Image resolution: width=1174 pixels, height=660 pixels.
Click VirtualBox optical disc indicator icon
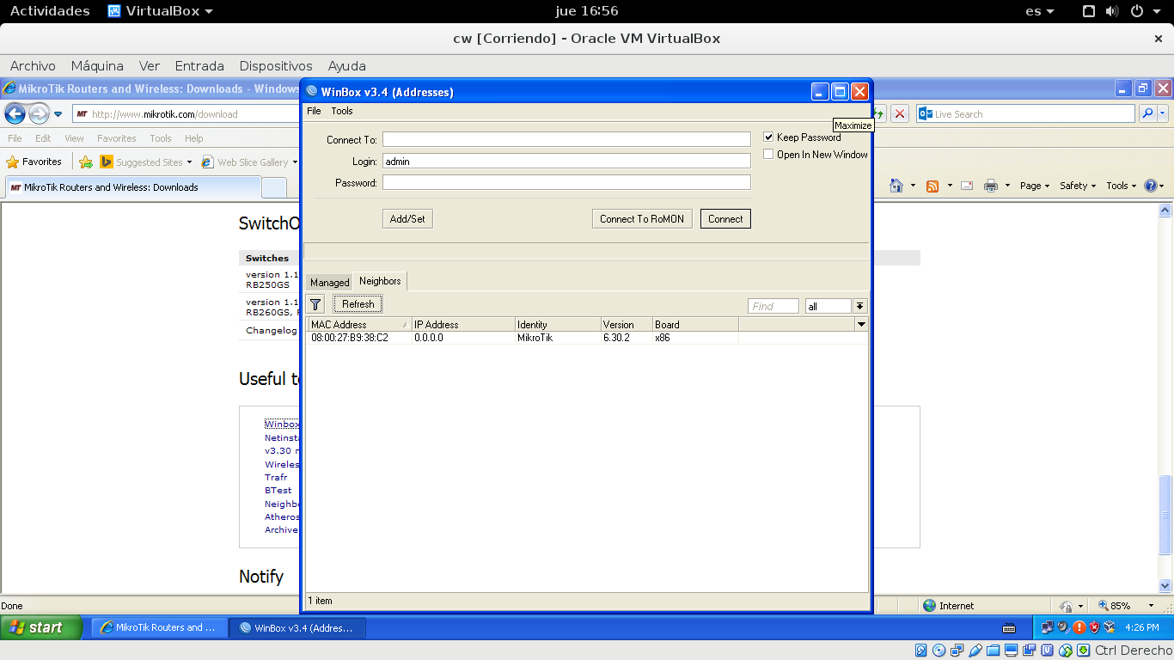[x=939, y=651]
